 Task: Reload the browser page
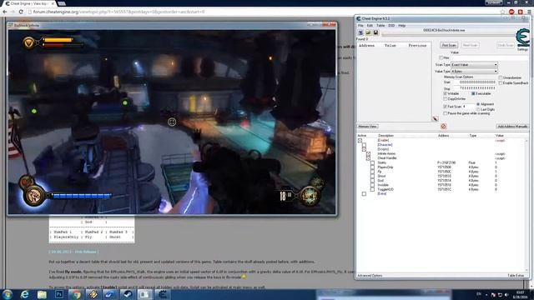[x=21, y=12]
